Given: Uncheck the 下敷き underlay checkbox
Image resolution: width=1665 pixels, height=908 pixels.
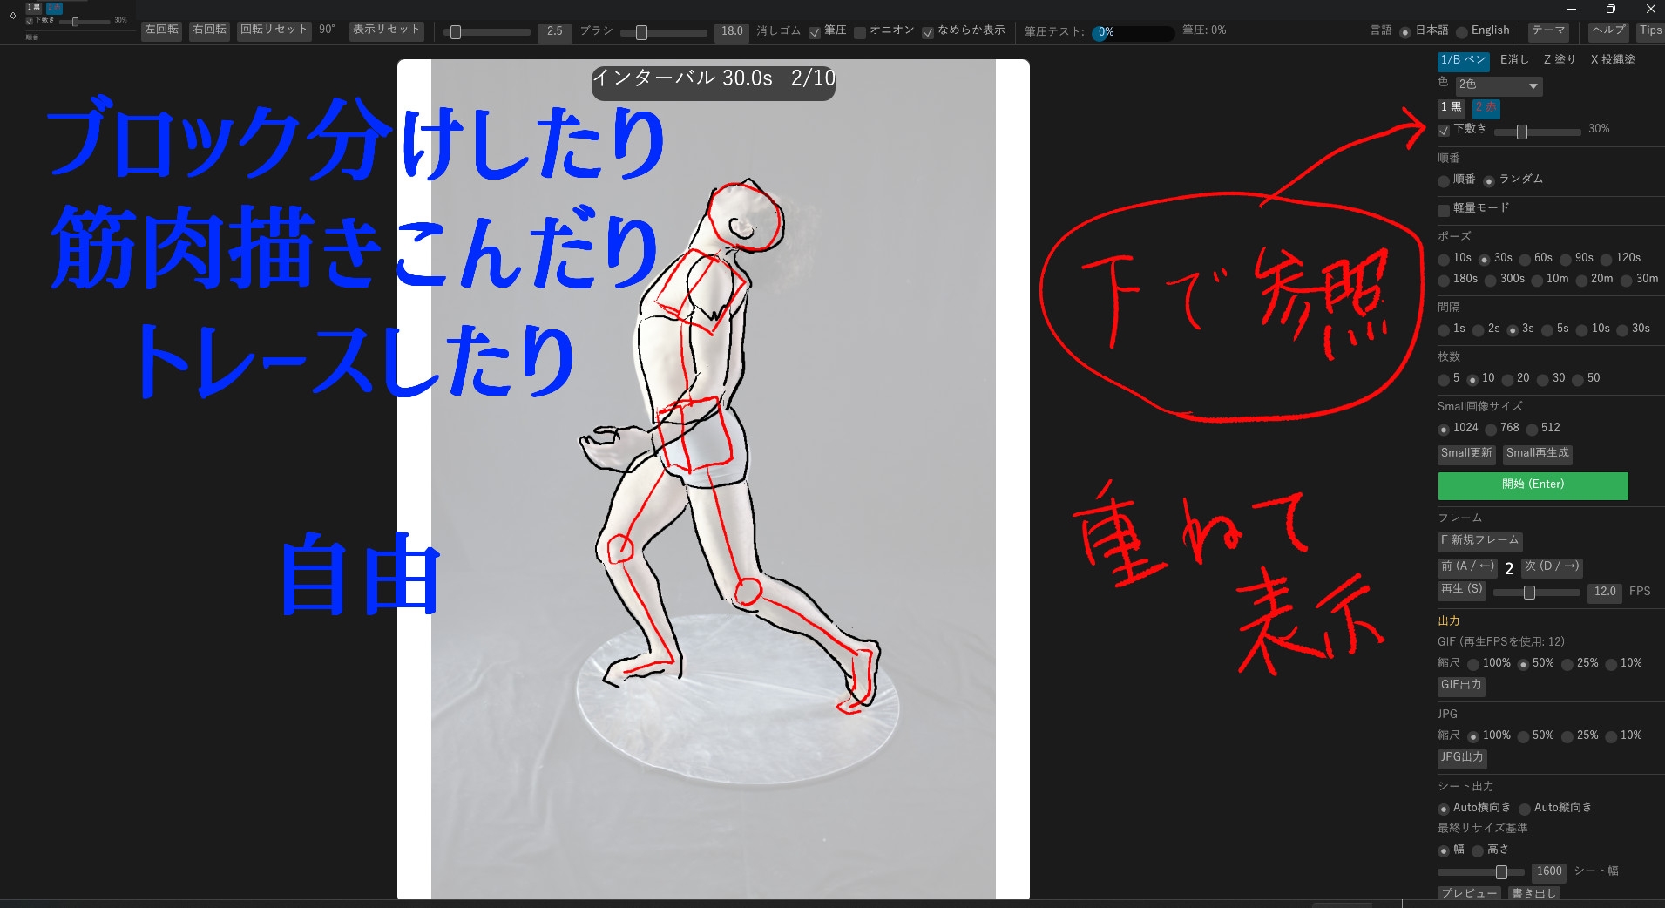Looking at the screenshot, I should click(1444, 131).
